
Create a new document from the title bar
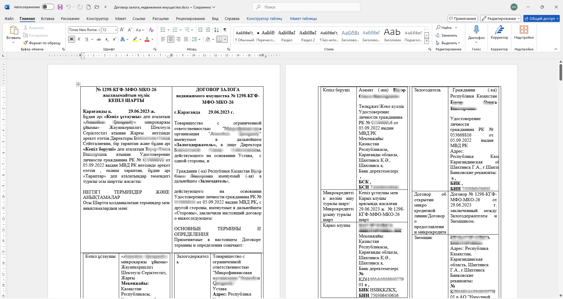click(88, 7)
